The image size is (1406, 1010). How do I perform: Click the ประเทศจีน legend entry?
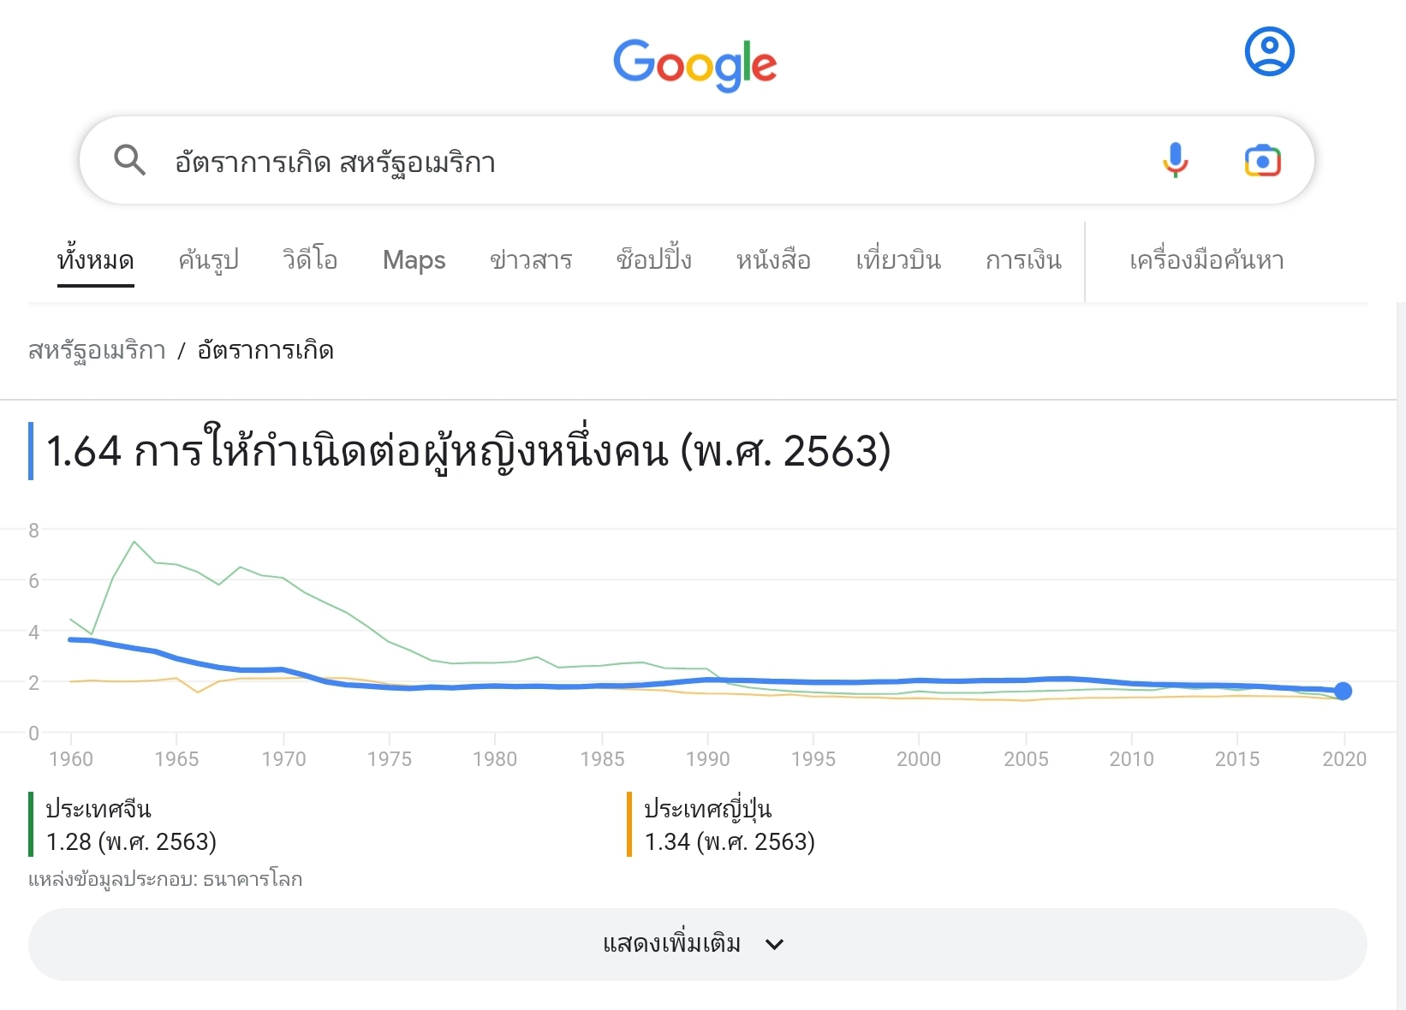click(98, 809)
